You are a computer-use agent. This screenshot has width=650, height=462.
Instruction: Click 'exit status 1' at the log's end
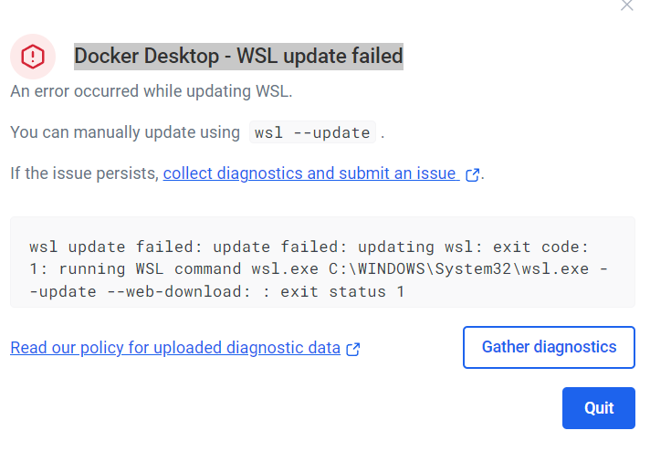click(342, 292)
